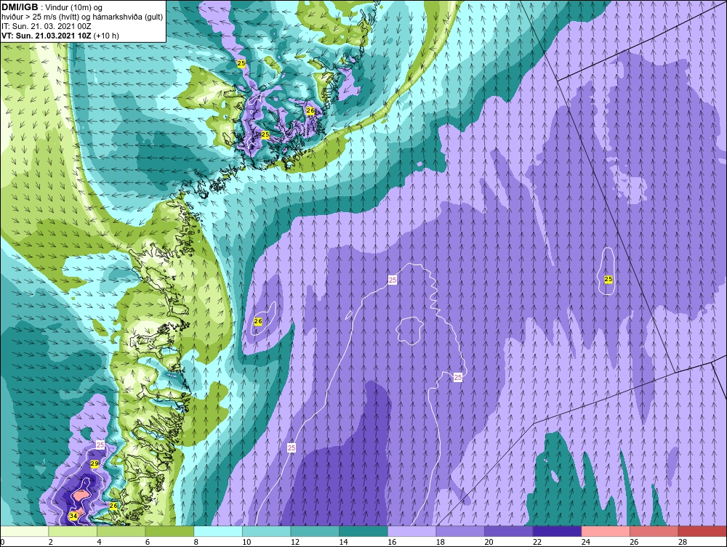This screenshot has width=727, height=547.
Task: Click the legend scale number 22
Action: click(x=537, y=542)
